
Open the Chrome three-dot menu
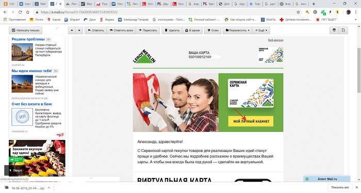[356, 12]
